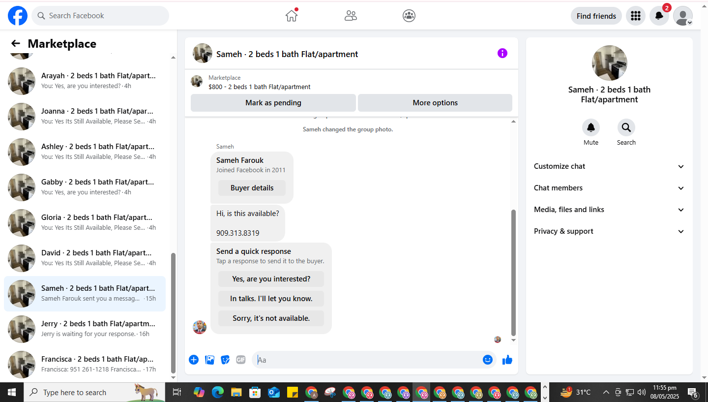Image resolution: width=708 pixels, height=402 pixels.
Task: Open Ashley conversation
Action: [x=85, y=152]
